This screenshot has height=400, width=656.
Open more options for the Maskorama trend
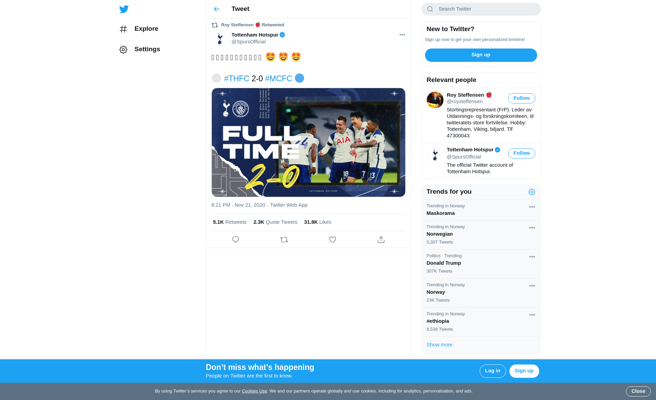click(532, 207)
